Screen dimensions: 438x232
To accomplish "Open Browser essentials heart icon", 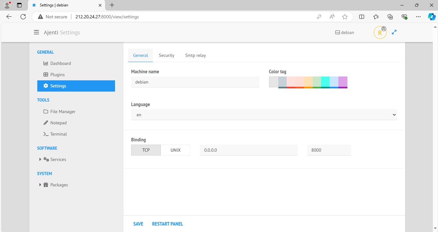I will (404, 17).
